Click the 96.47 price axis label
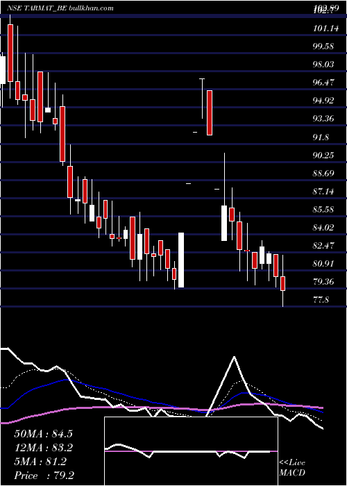The image size is (347, 486). [x=323, y=83]
